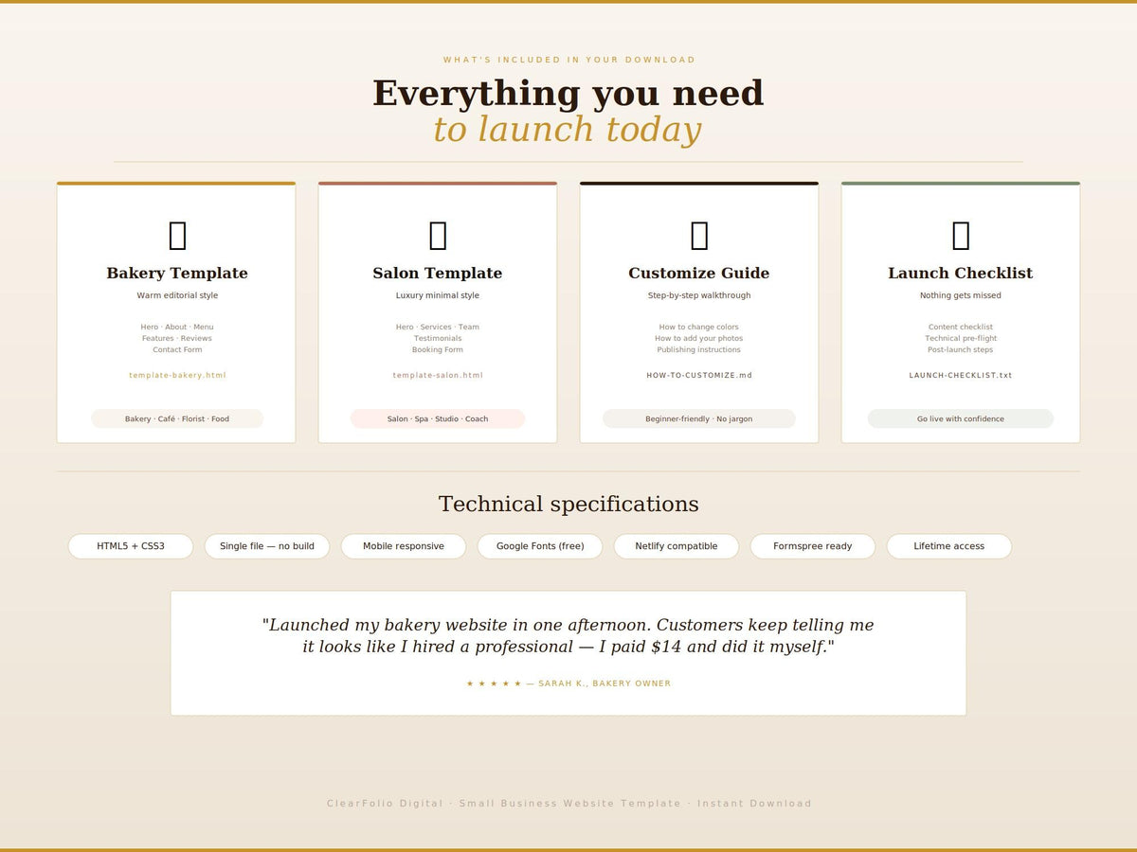Click the Formspree ready pill
Image resolution: width=1137 pixels, height=852 pixels.
coord(813,546)
